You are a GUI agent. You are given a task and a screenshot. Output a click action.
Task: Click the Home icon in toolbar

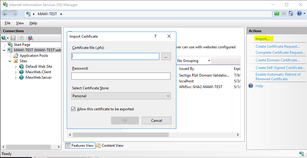tap(291, 14)
